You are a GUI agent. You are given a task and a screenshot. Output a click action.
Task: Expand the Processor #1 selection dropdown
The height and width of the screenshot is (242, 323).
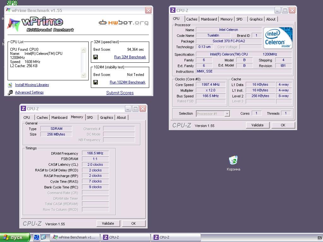click(x=227, y=113)
